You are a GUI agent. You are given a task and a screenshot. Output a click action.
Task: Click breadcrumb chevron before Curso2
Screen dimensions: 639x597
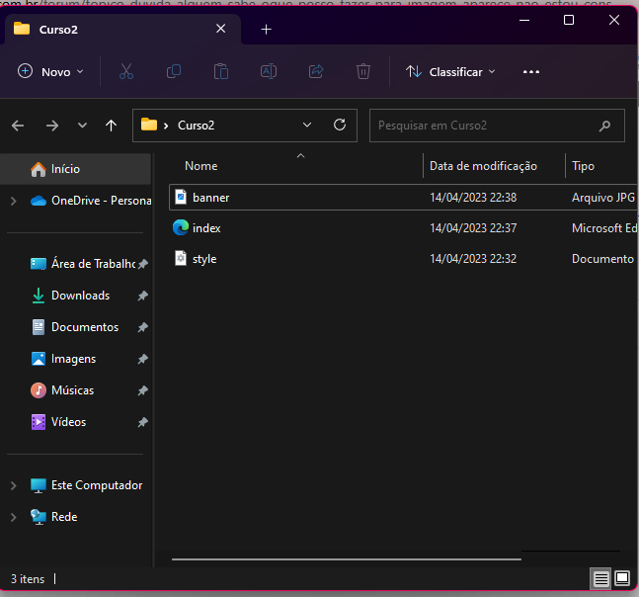tap(166, 126)
